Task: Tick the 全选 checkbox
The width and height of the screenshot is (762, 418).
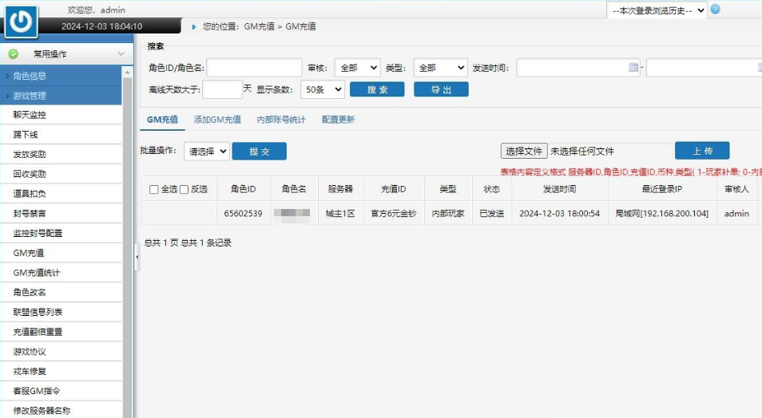Action: click(x=154, y=189)
